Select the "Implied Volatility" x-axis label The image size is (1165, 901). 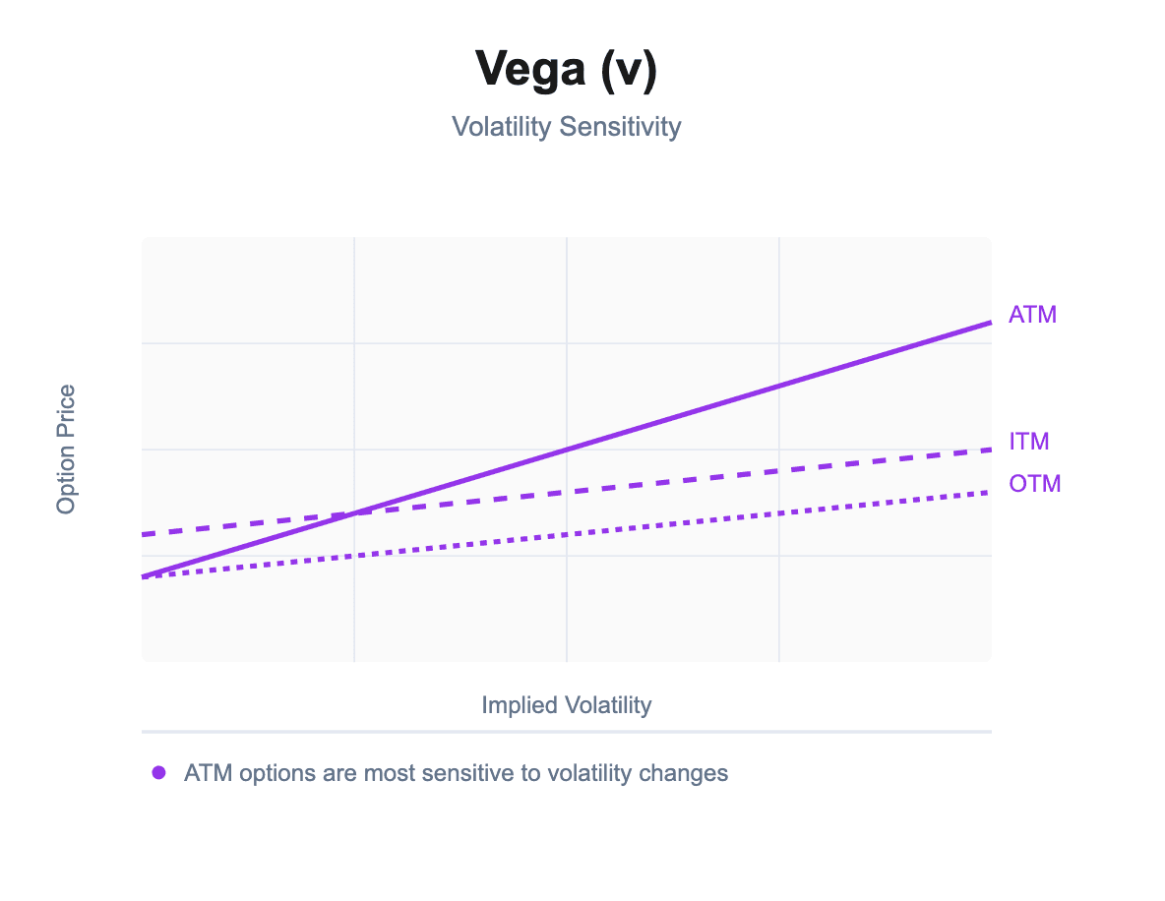click(x=566, y=705)
